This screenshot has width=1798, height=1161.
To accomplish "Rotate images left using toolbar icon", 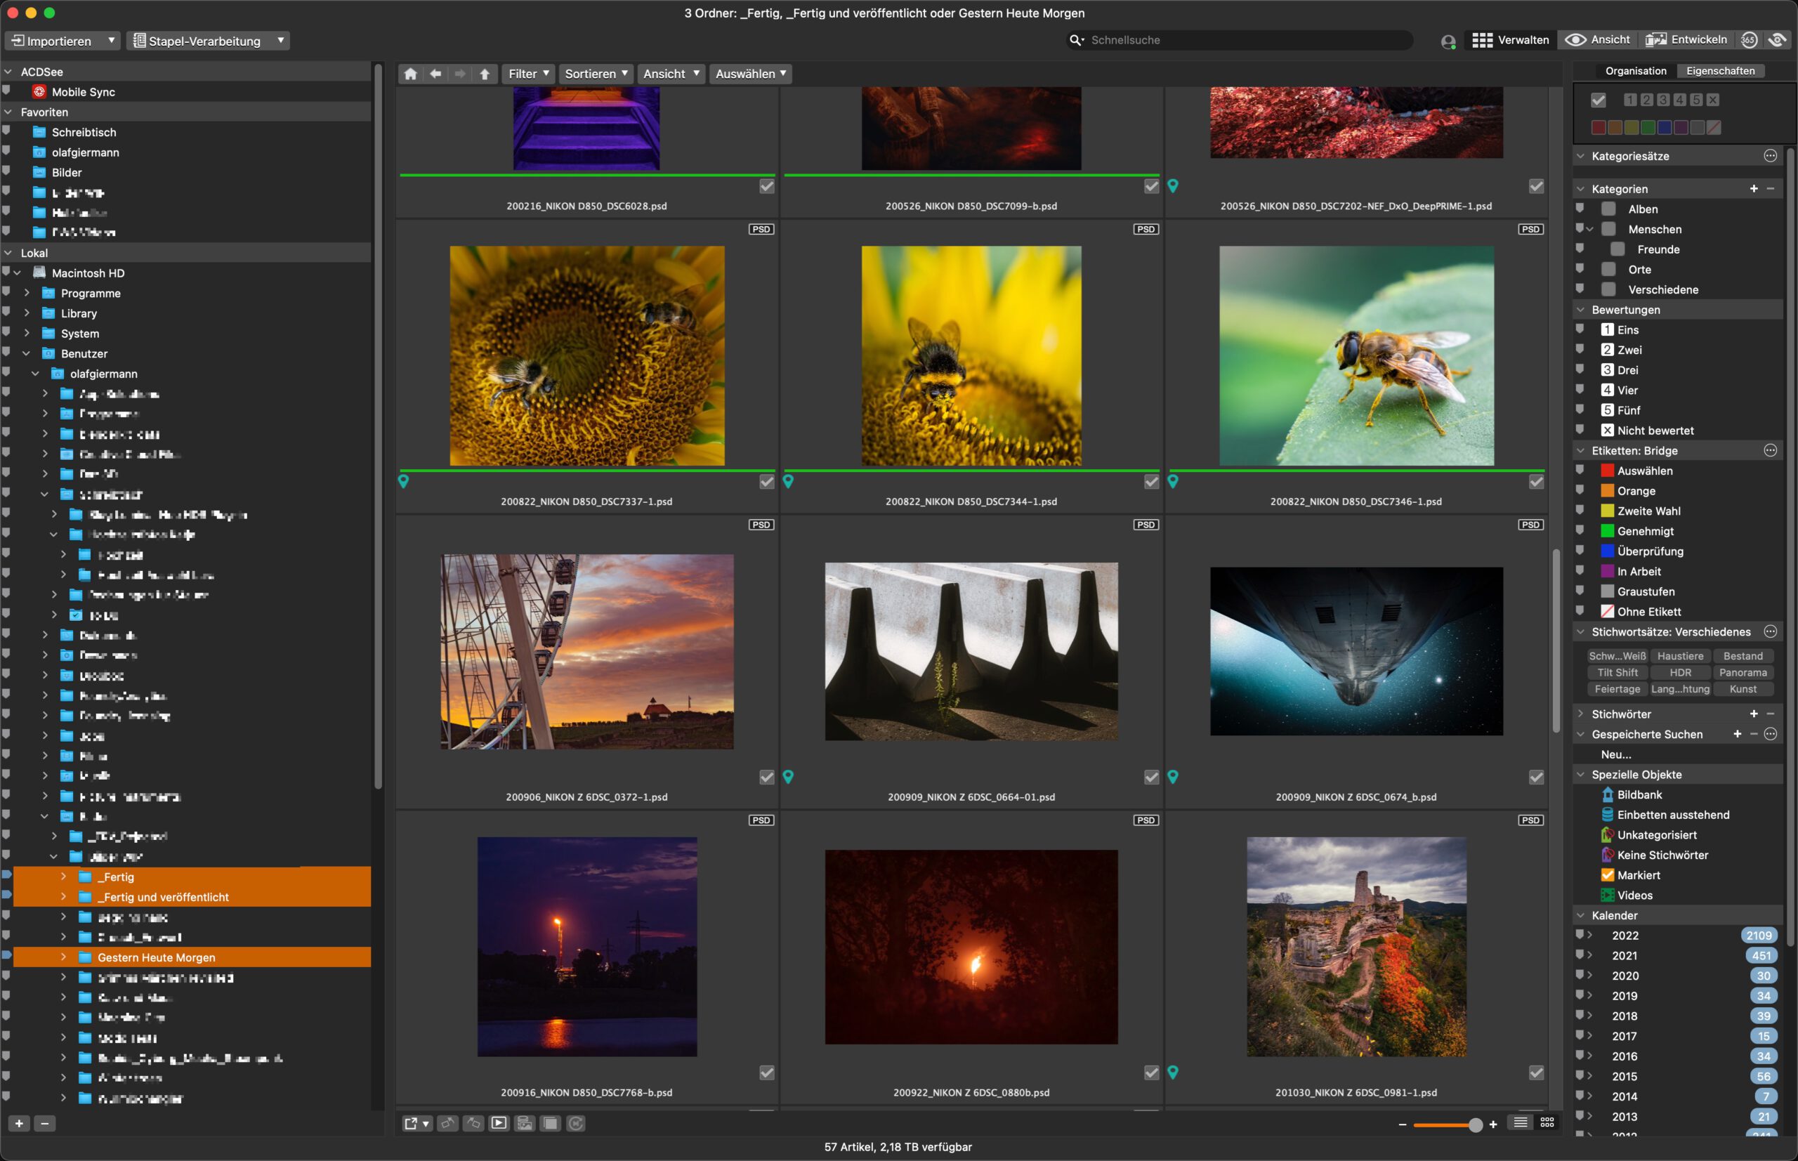I will (x=448, y=1123).
